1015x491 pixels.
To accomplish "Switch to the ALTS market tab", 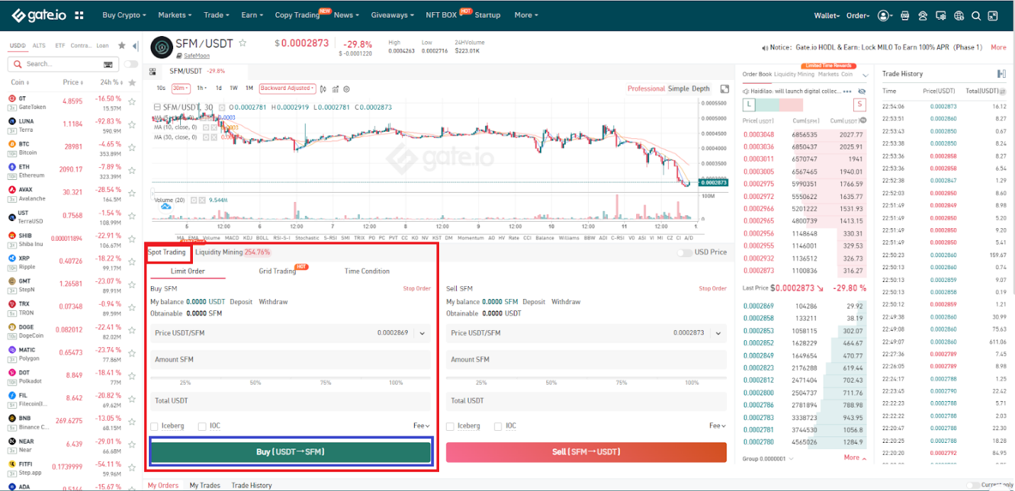I will [38, 45].
